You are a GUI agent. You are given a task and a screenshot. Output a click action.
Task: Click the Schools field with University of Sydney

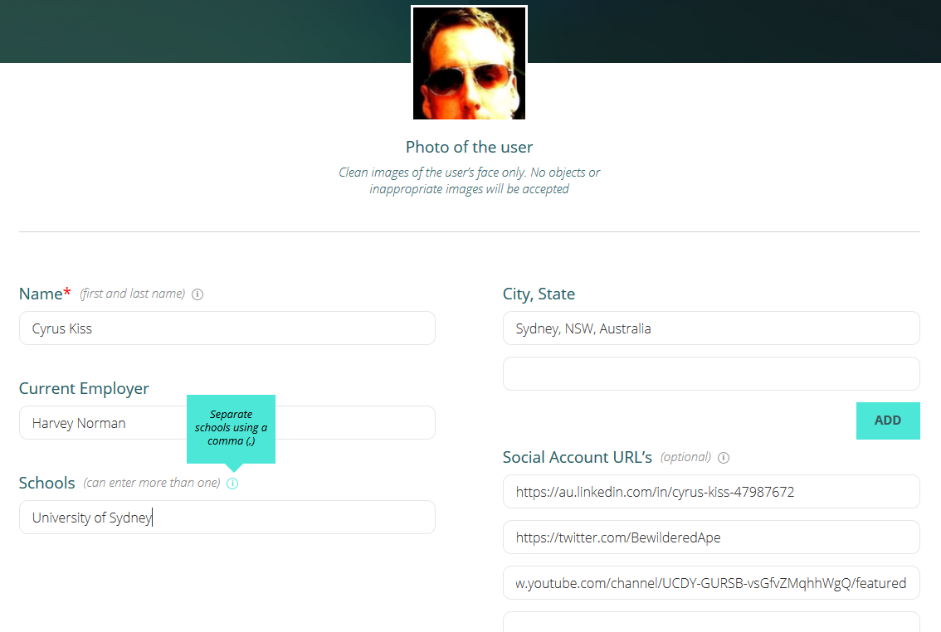(x=227, y=518)
